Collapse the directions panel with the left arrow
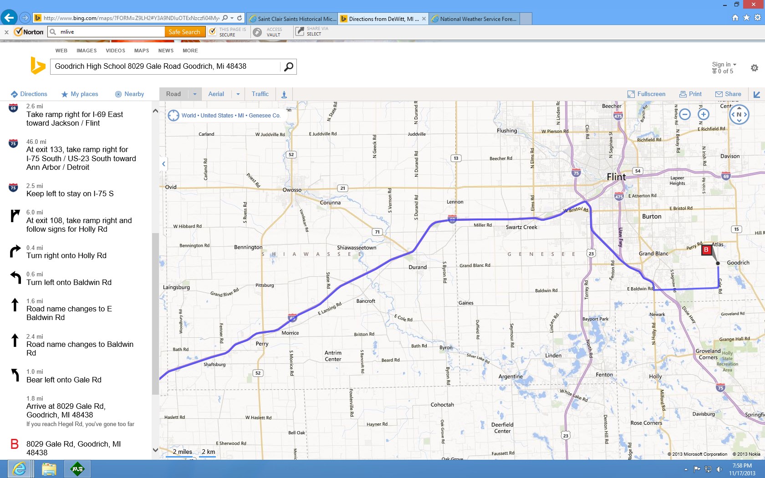 click(163, 164)
